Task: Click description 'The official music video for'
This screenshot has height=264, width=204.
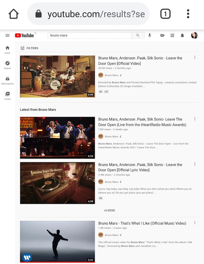Action: (145, 244)
